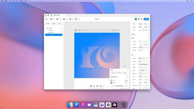The height and width of the screenshot is (109, 194).
Task: Close the Color popup
Action: [x=128, y=70]
